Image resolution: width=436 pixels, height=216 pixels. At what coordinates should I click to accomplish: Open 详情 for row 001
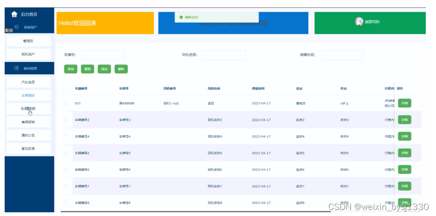[x=404, y=103]
